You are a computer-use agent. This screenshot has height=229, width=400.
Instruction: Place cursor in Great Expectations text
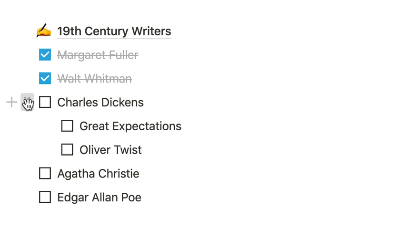click(x=130, y=126)
